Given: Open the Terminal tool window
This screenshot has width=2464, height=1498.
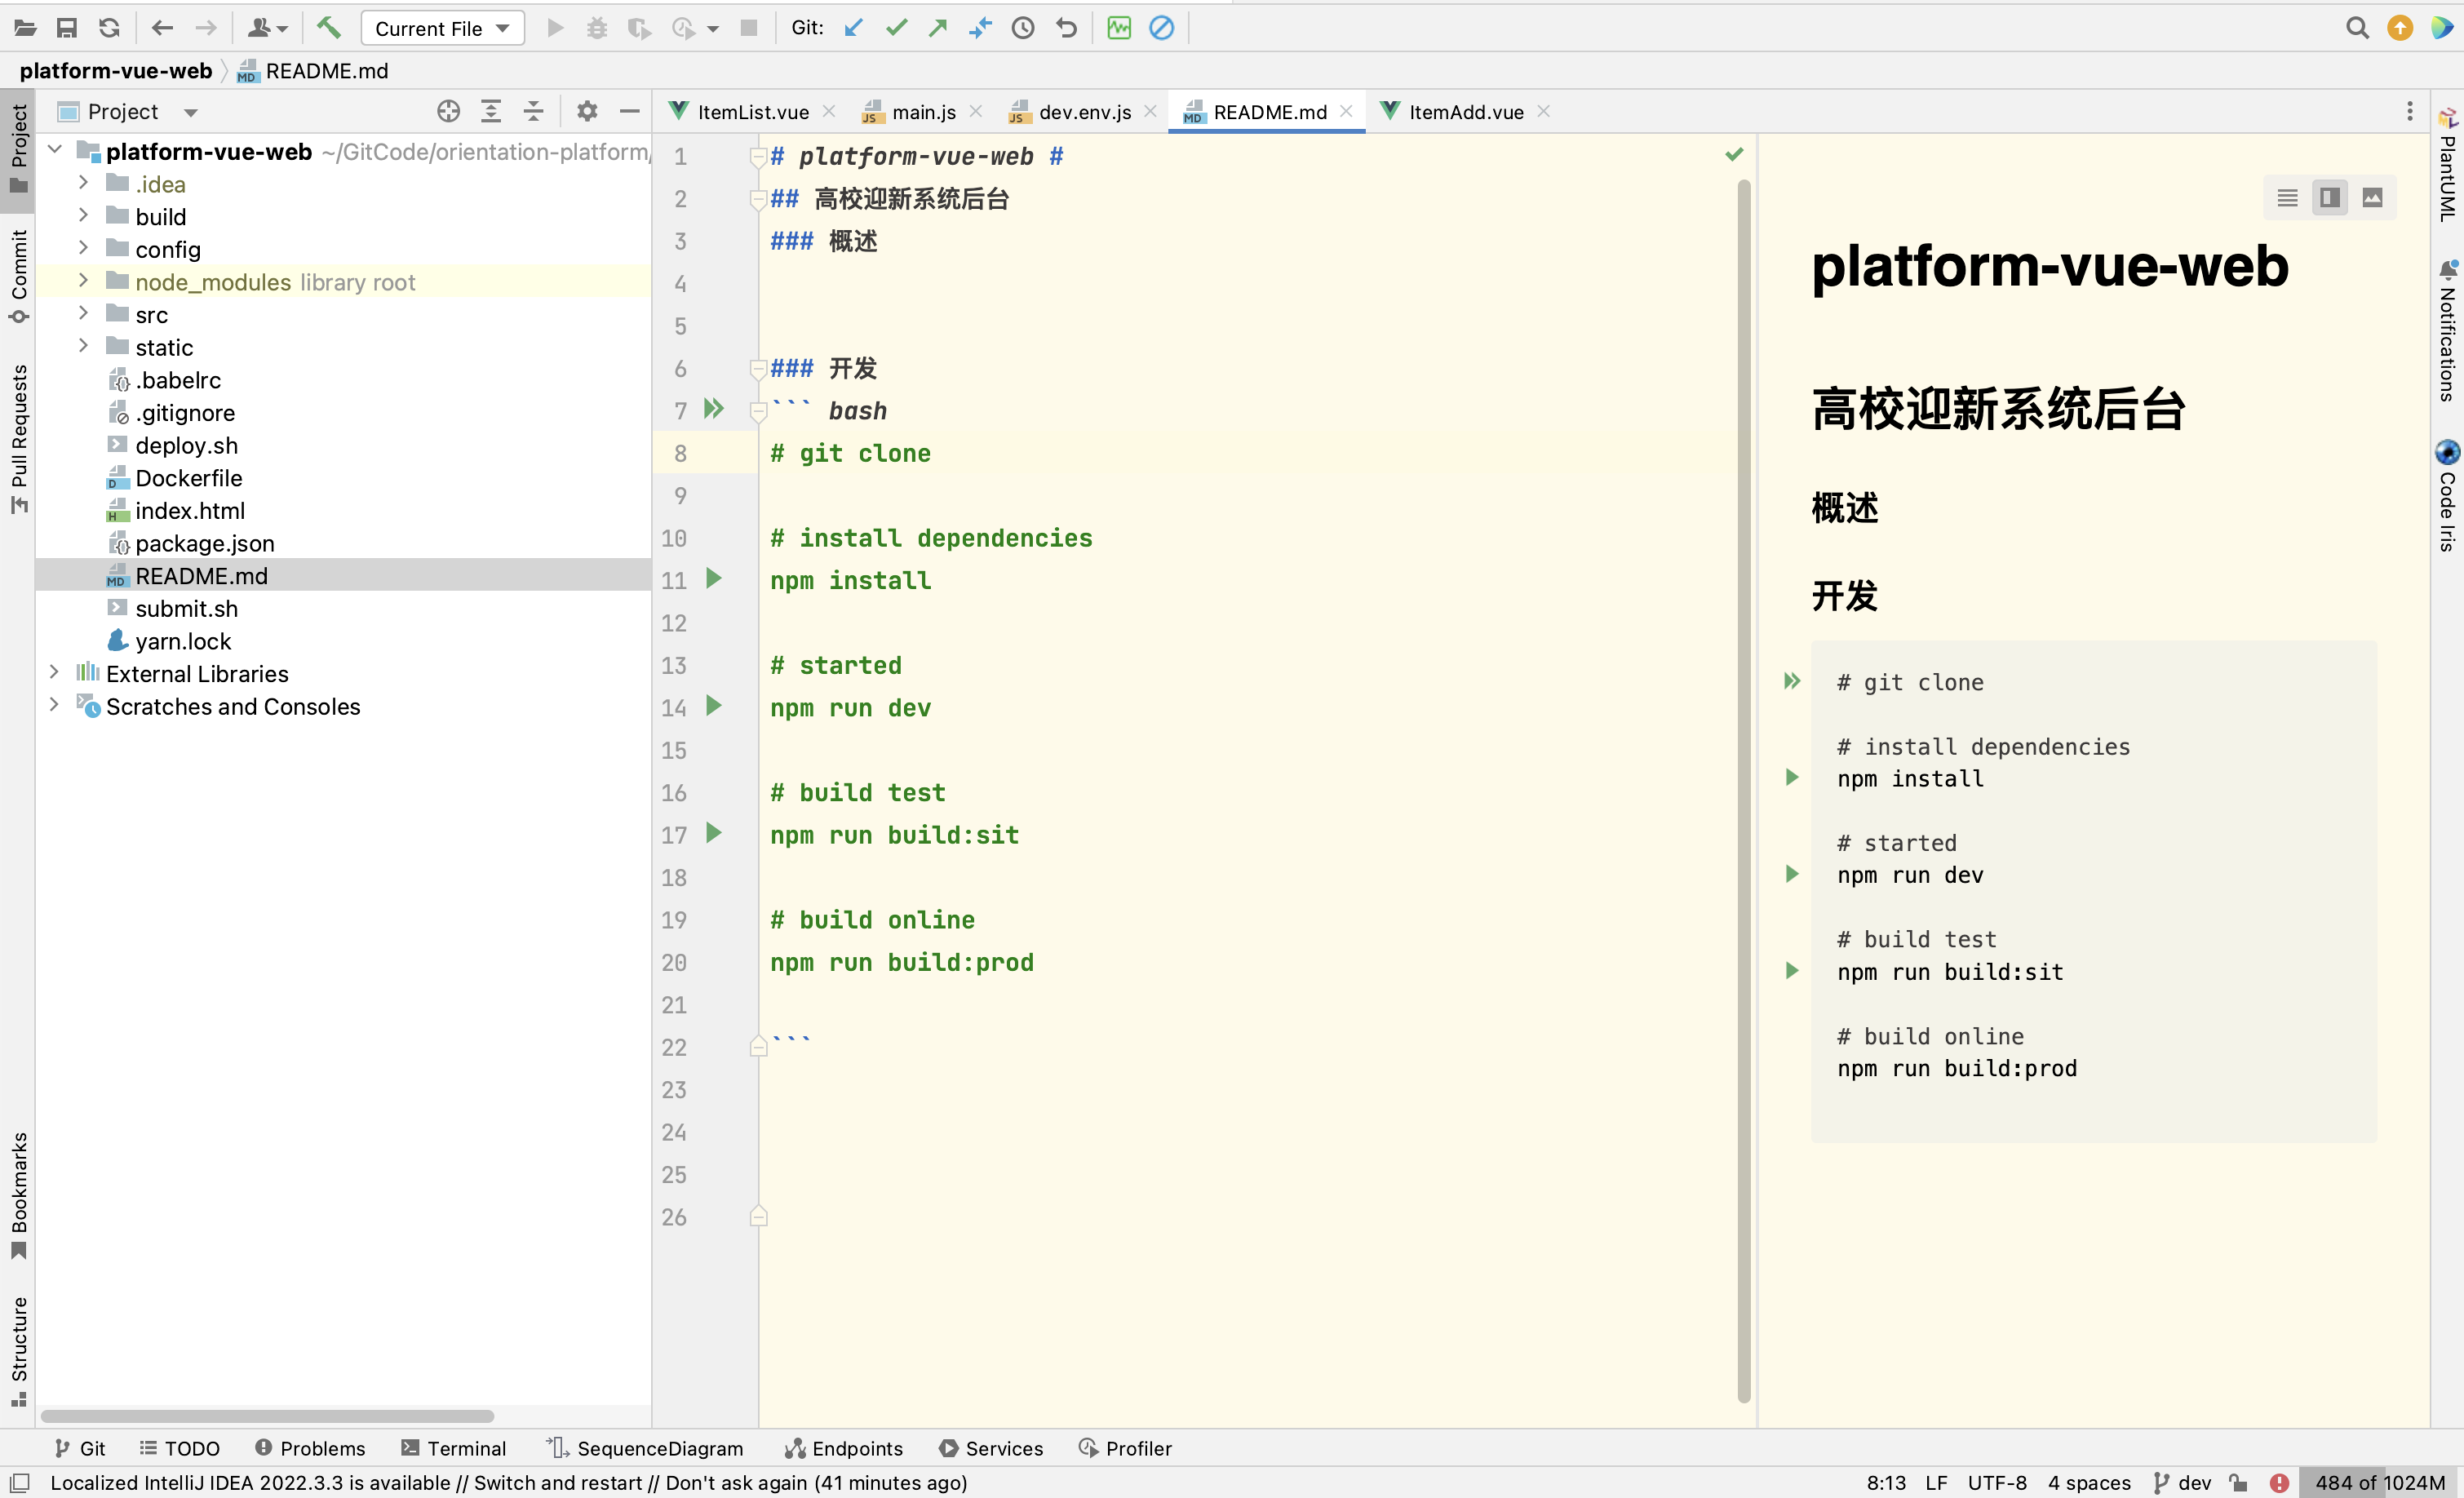Looking at the screenshot, I should click(453, 1448).
